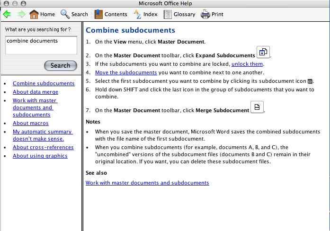
Task: Click the Contents toolbar label
Action: click(x=116, y=14)
